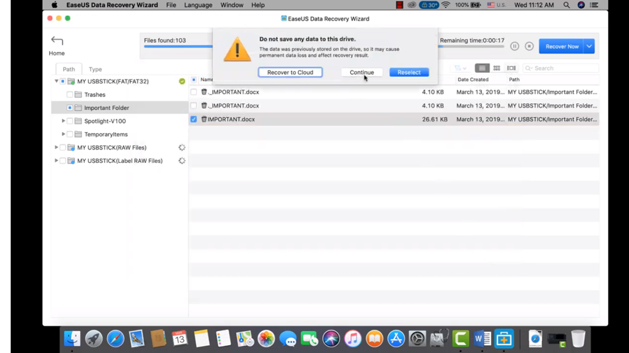The width and height of the screenshot is (629, 353).
Task: Open Launchpad from the dock
Action: [x=94, y=339]
